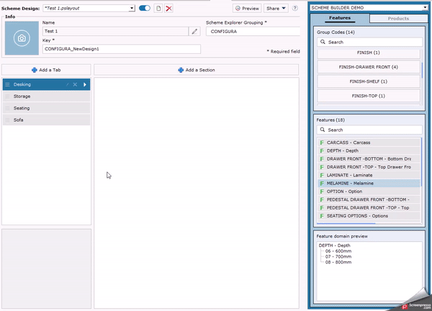Click the Seating drag handle icon

(x=7, y=108)
